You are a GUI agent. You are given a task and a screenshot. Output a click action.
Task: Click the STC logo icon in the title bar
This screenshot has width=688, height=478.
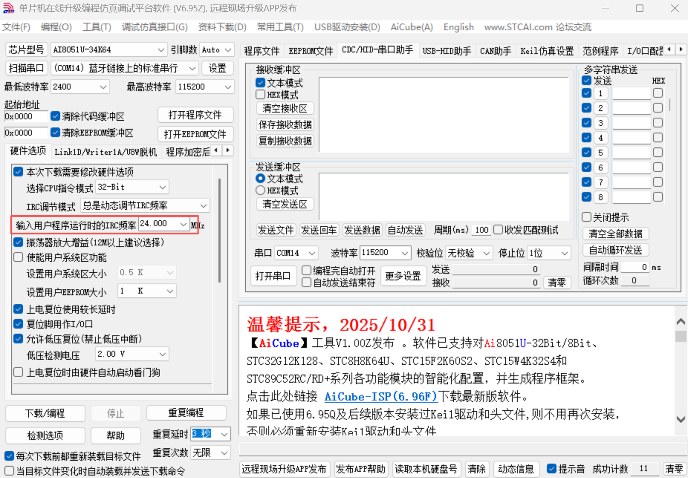[x=8, y=8]
